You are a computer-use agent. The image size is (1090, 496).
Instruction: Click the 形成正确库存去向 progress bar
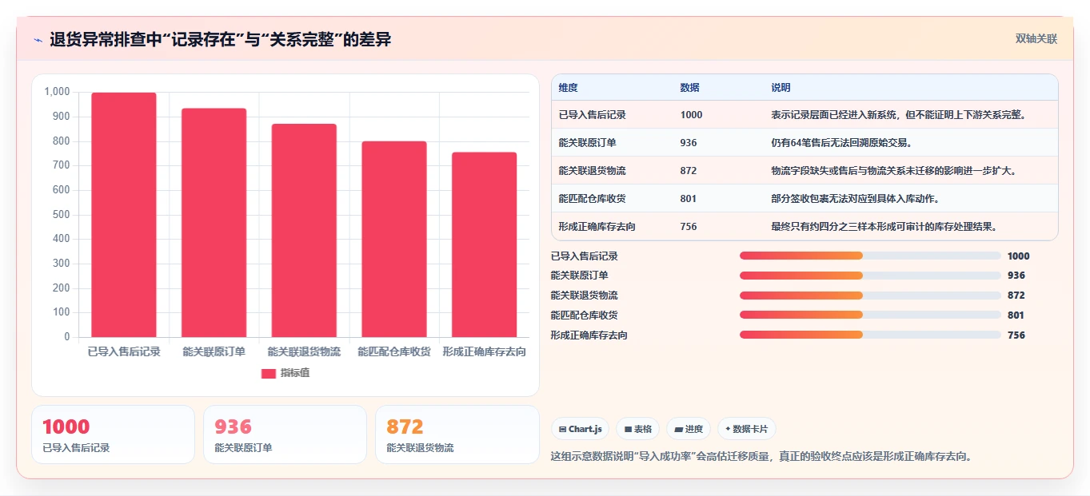point(870,335)
